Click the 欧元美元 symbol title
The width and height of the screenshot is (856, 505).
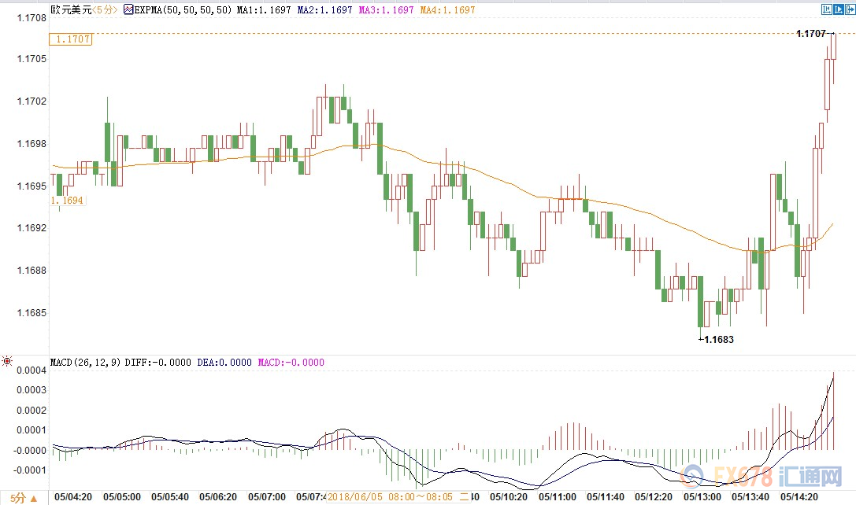71,9
